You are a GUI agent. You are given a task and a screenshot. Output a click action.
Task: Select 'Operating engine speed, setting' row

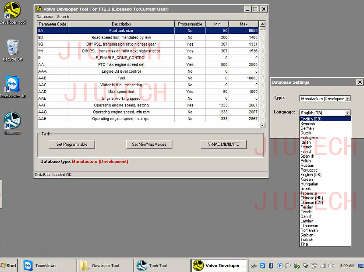coord(148,105)
